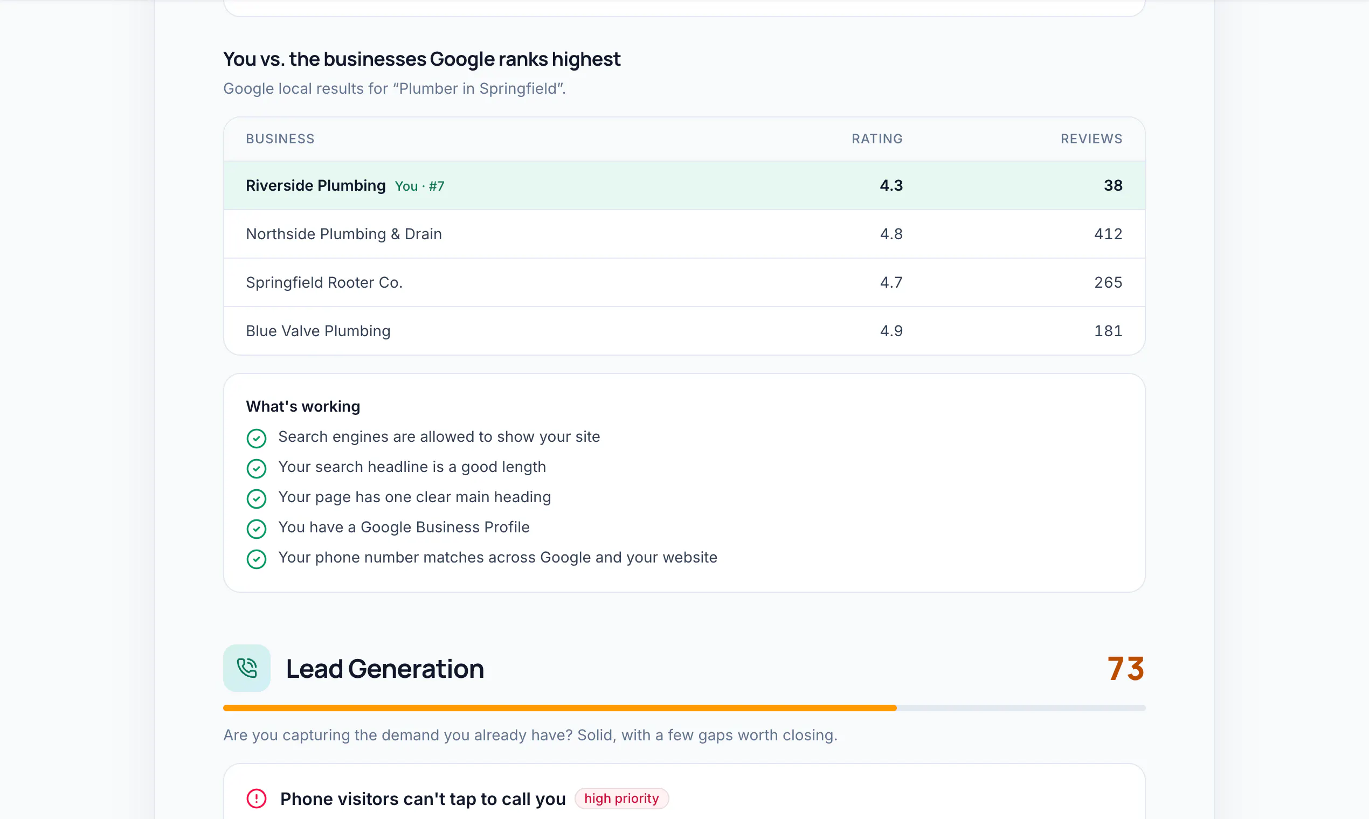The image size is (1369, 819).
Task: Click the 265 reviews value
Action: [1108, 282]
